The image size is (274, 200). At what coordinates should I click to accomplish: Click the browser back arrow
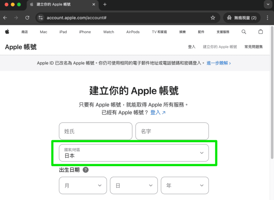[x=5, y=18]
